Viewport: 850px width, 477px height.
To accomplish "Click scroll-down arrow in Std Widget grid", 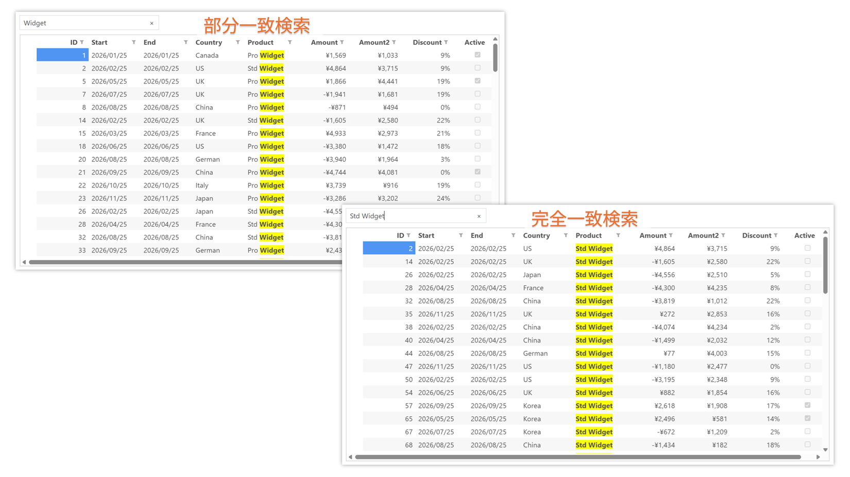I will click(x=825, y=450).
